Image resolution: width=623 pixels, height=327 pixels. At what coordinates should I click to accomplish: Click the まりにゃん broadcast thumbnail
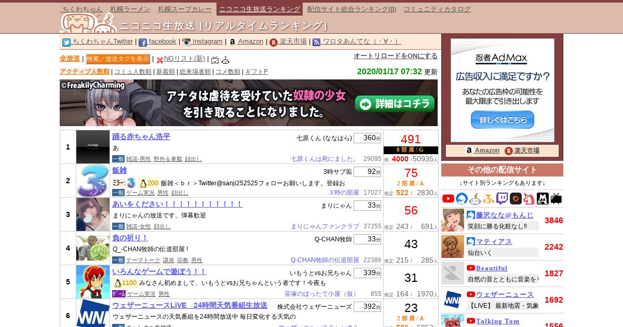pyautogui.click(x=93, y=214)
